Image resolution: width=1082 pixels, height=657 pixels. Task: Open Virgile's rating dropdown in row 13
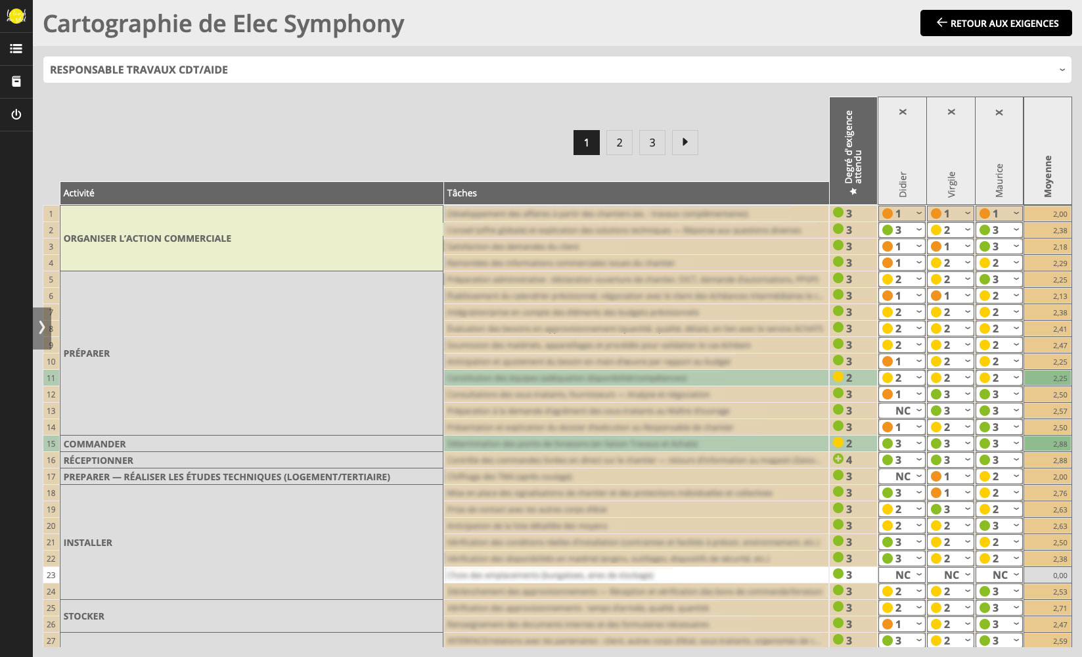click(951, 411)
